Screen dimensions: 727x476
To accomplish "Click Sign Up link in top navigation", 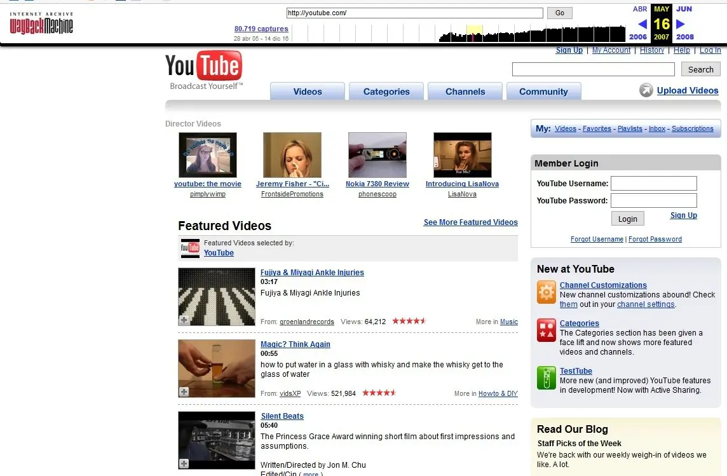I will click(x=569, y=50).
